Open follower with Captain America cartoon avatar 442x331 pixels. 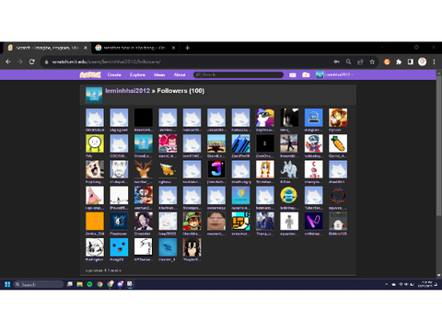click(314, 143)
